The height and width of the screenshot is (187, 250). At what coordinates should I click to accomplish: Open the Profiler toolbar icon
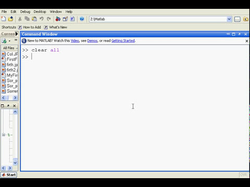[72, 19]
